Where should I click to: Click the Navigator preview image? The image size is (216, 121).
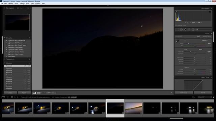[x=17, y=23]
